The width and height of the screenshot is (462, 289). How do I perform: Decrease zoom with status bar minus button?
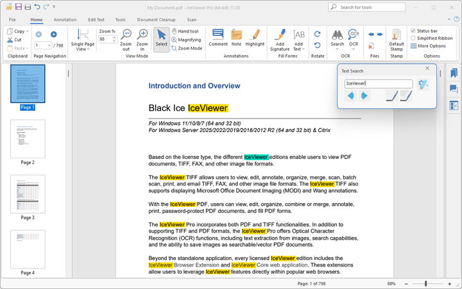point(406,284)
